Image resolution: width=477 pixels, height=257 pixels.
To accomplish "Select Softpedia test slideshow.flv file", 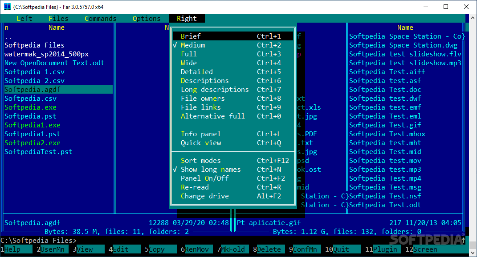I will 405,54.
